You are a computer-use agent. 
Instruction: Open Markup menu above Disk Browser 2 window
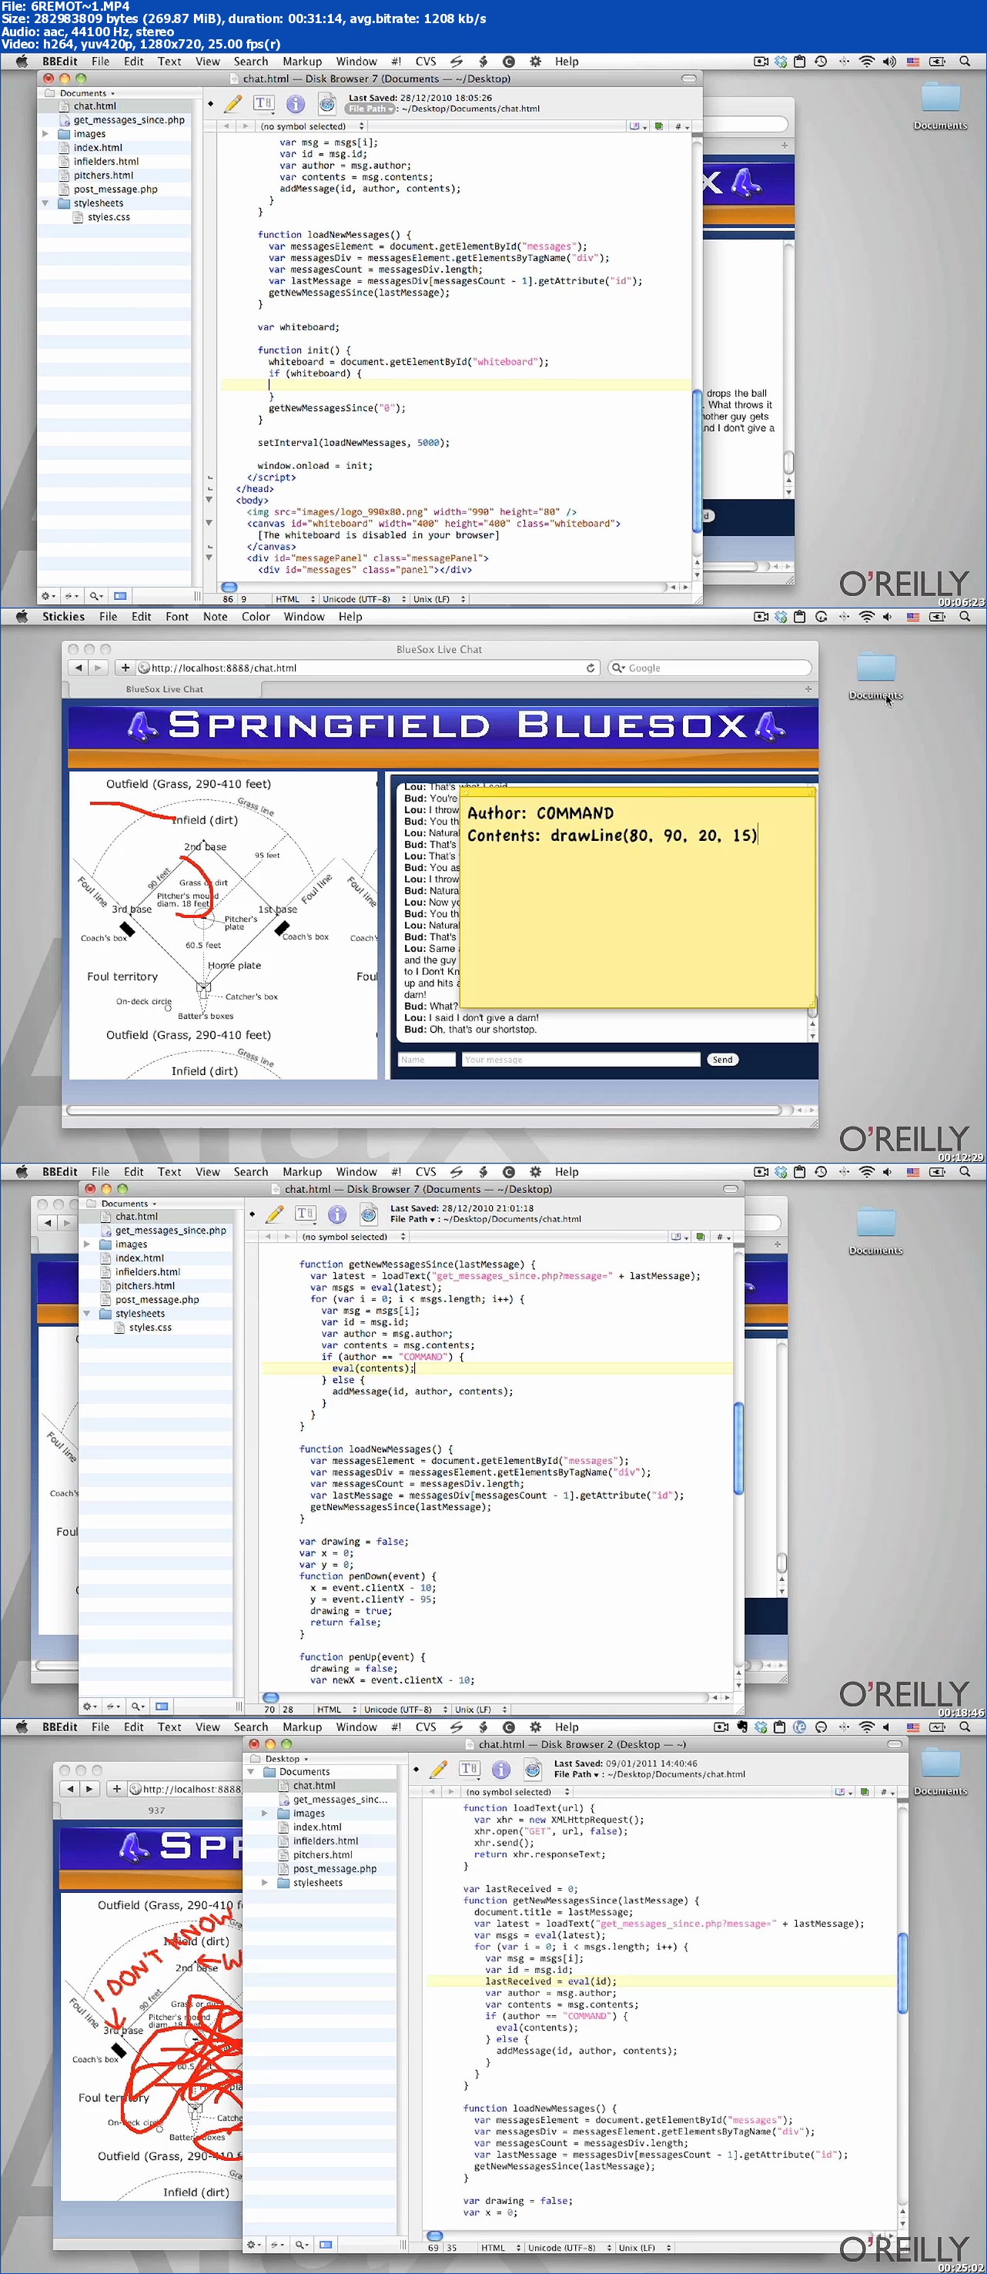[x=302, y=1727]
